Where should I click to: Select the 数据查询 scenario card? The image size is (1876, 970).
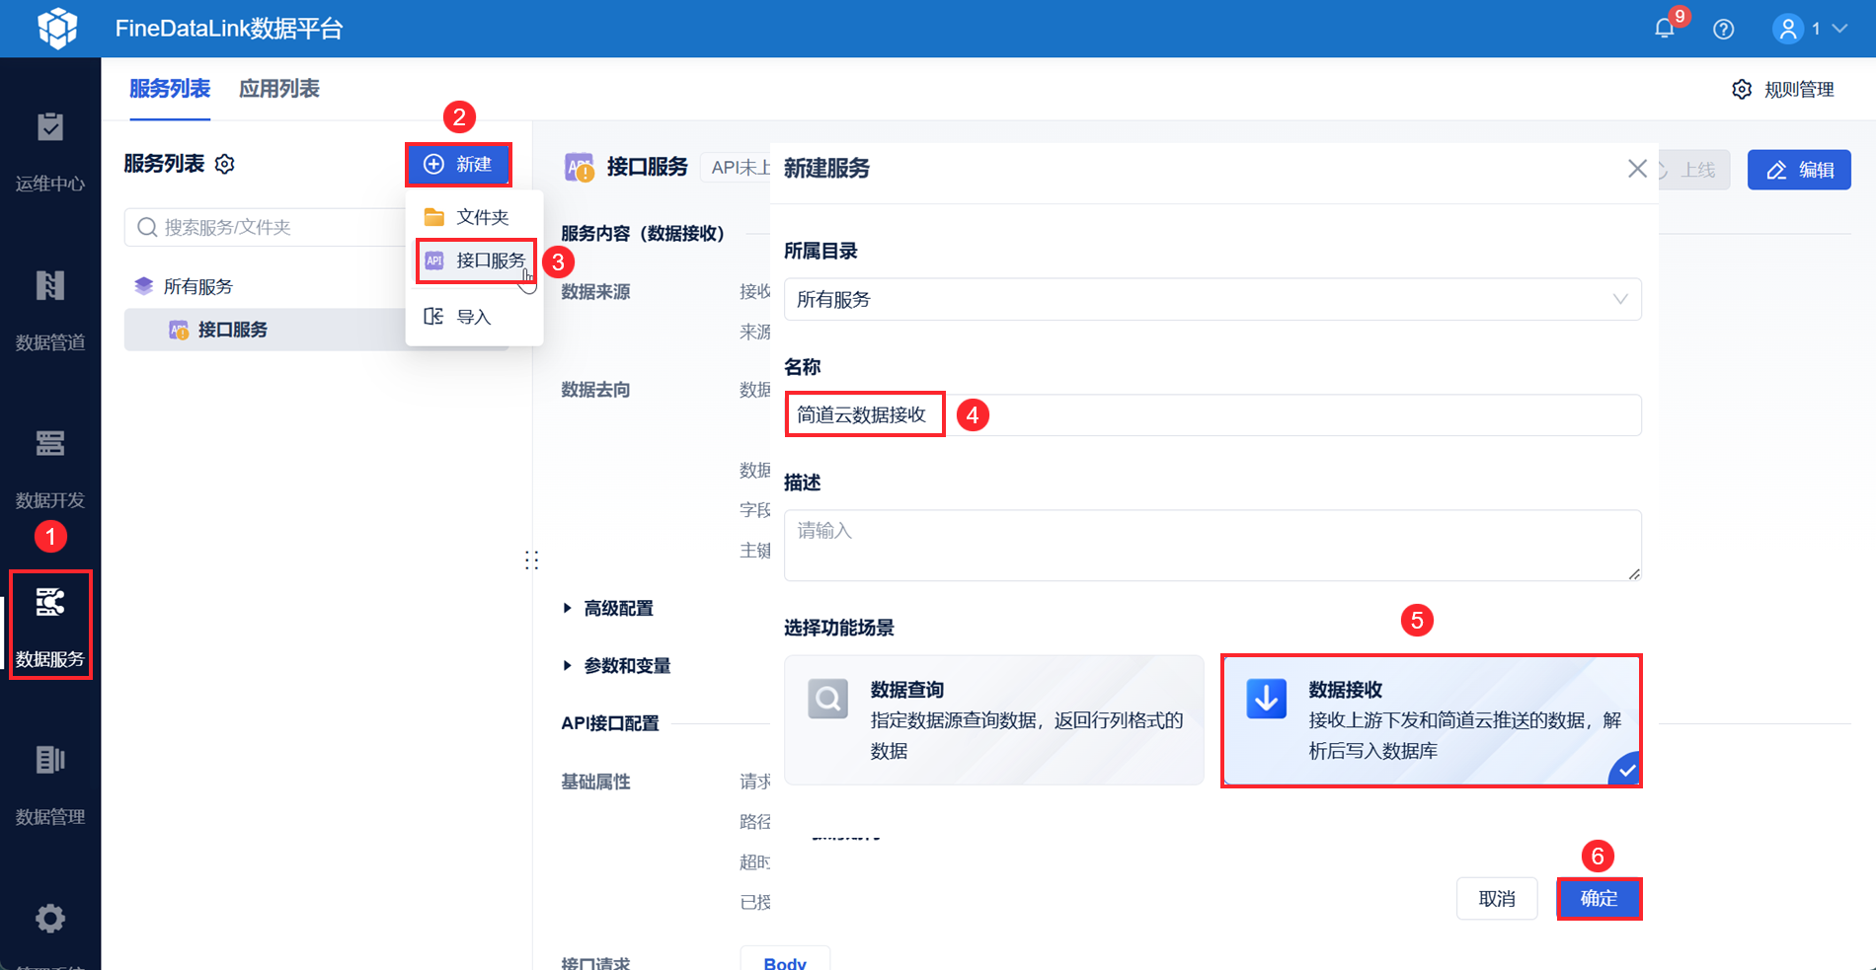coord(993,720)
